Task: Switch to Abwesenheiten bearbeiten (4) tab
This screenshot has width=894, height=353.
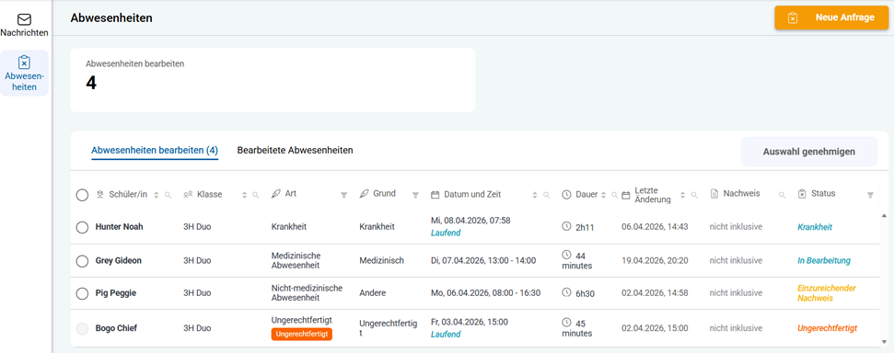Action: [x=155, y=151]
